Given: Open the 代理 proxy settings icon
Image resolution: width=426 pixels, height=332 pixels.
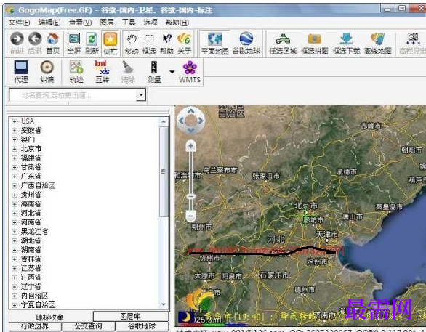Looking at the screenshot, I should coord(21,68).
